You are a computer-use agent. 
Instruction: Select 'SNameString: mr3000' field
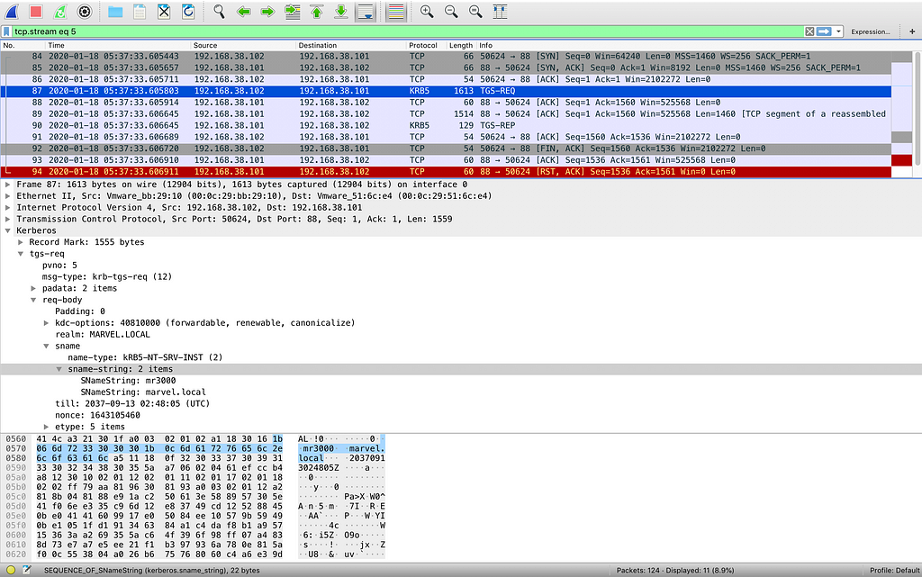coord(128,381)
